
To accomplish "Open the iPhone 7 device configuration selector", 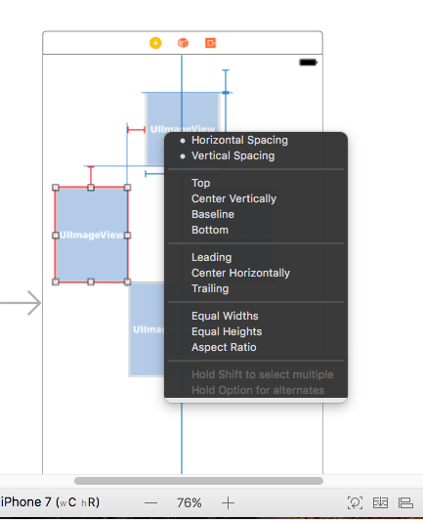I will click(x=51, y=502).
